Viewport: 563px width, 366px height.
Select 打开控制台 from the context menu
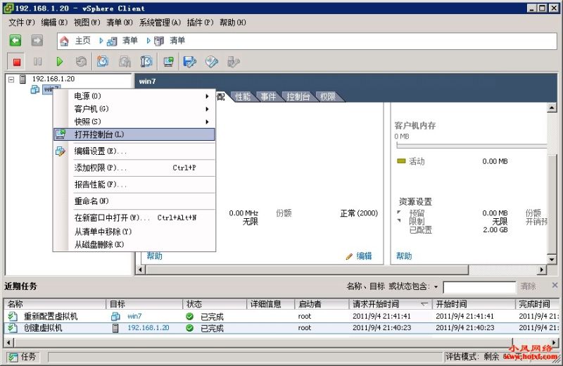(x=134, y=134)
